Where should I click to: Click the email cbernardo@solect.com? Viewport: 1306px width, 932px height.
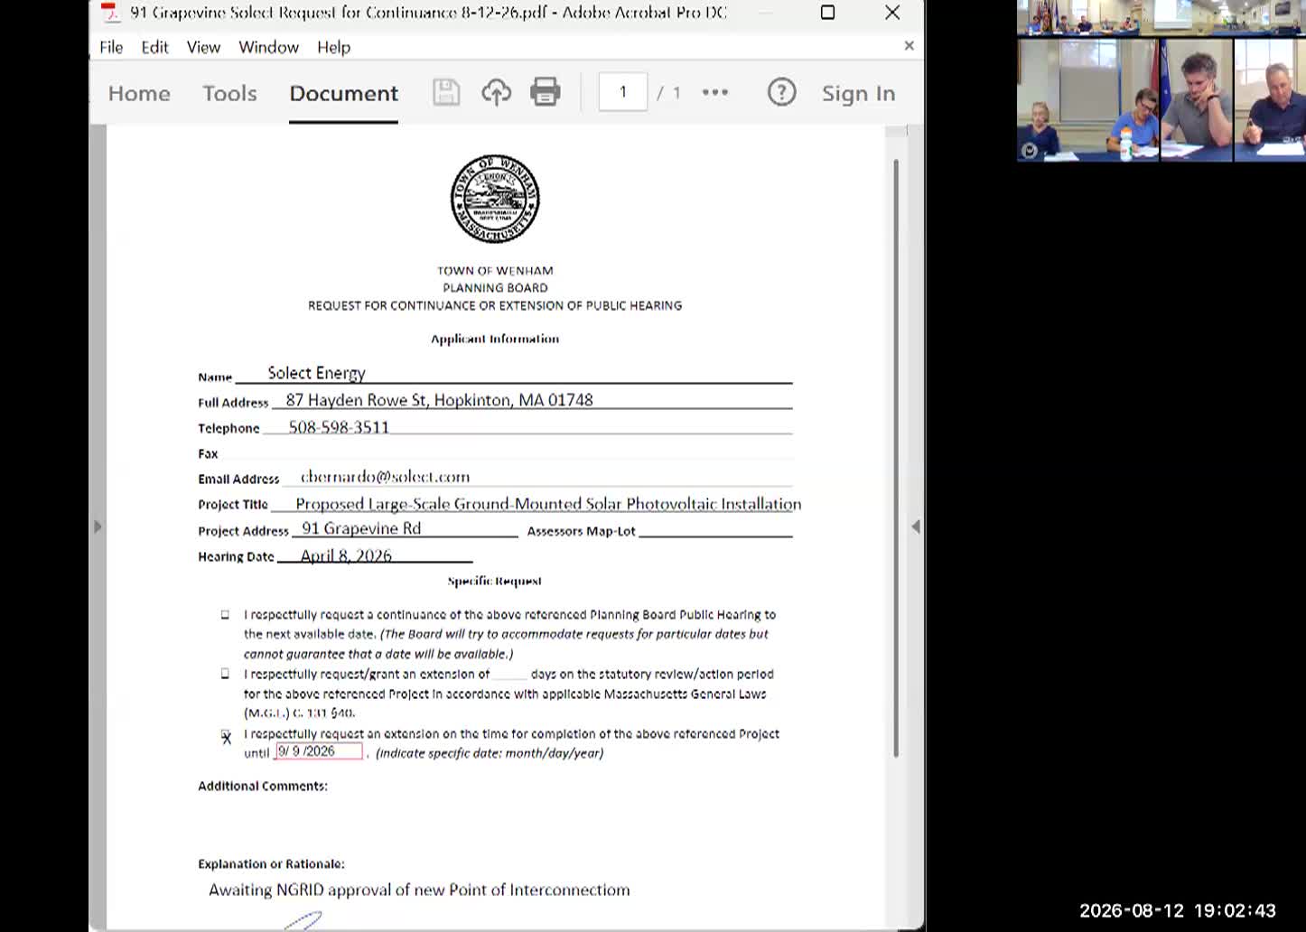click(385, 477)
